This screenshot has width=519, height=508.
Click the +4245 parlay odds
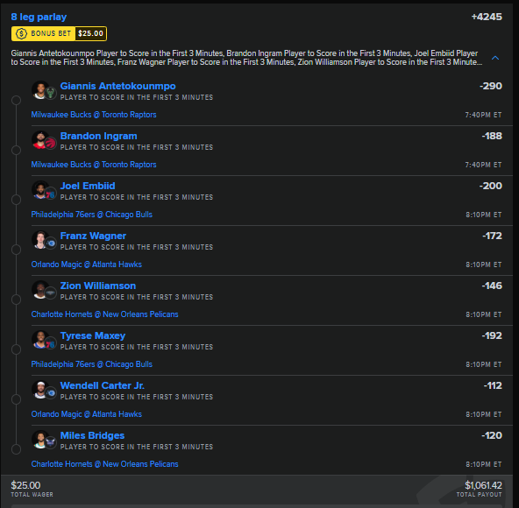[x=487, y=17]
